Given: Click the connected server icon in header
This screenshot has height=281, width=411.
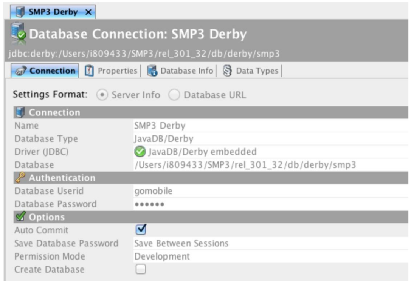Looking at the screenshot, I should click(18, 34).
